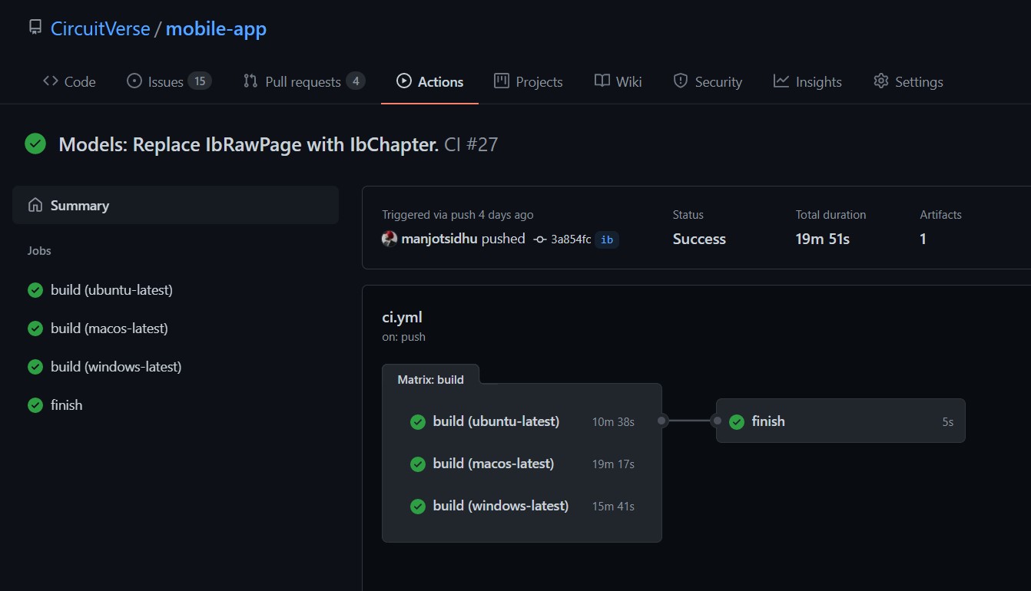Click the 19m 17s duration for macos build
Image resolution: width=1031 pixels, height=591 pixels.
613,464
